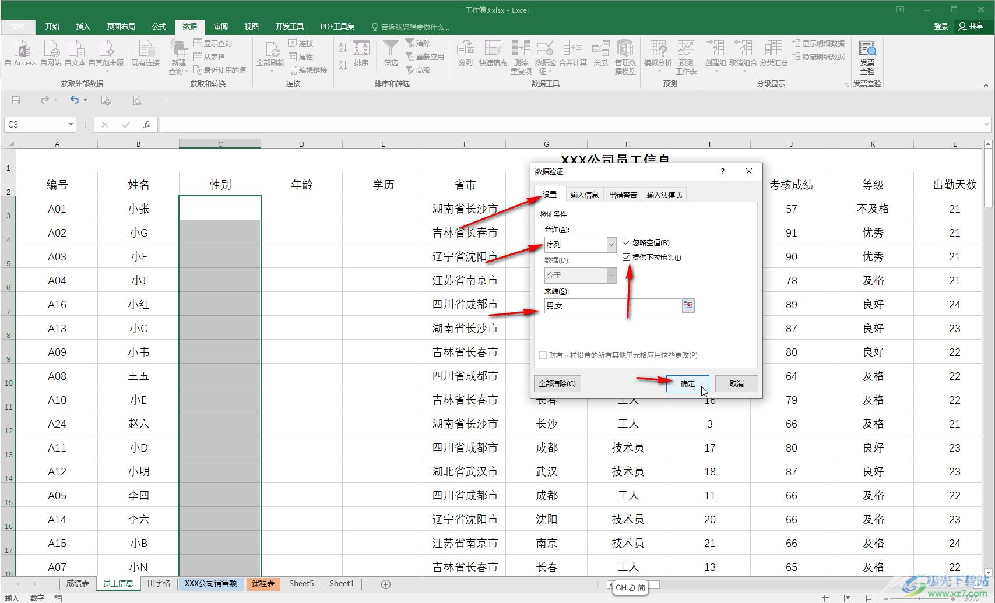Click the vertical scrollbar down arrow
This screenshot has height=603, width=995.
(988, 573)
